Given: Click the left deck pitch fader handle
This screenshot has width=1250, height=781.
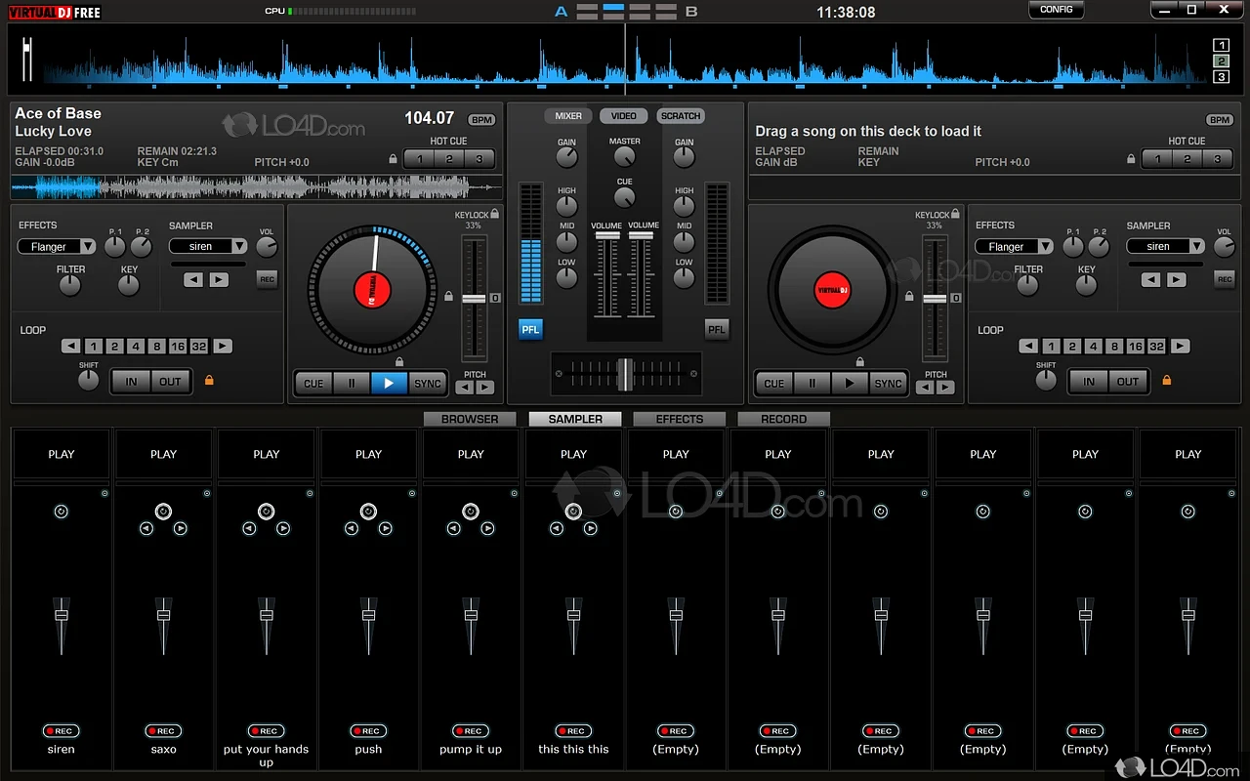Looking at the screenshot, I should click(x=474, y=298).
